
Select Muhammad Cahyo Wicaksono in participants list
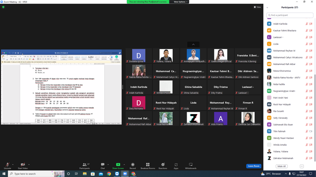pos(290,58)
